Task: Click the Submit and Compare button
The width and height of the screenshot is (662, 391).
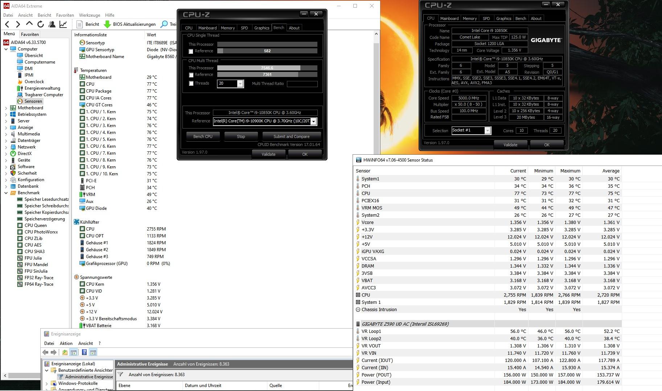Action: point(291,137)
